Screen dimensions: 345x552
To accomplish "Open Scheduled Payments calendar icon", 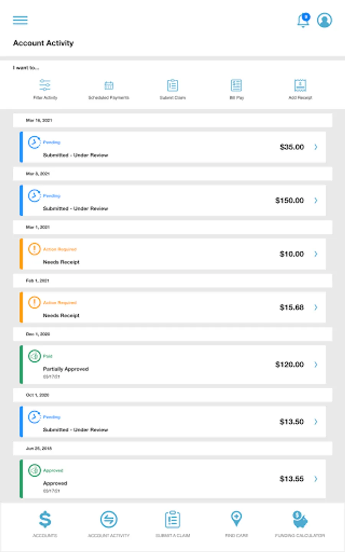I will point(109,85).
